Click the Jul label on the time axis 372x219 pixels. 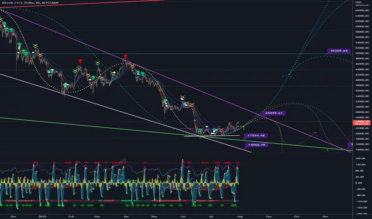(x=211, y=216)
